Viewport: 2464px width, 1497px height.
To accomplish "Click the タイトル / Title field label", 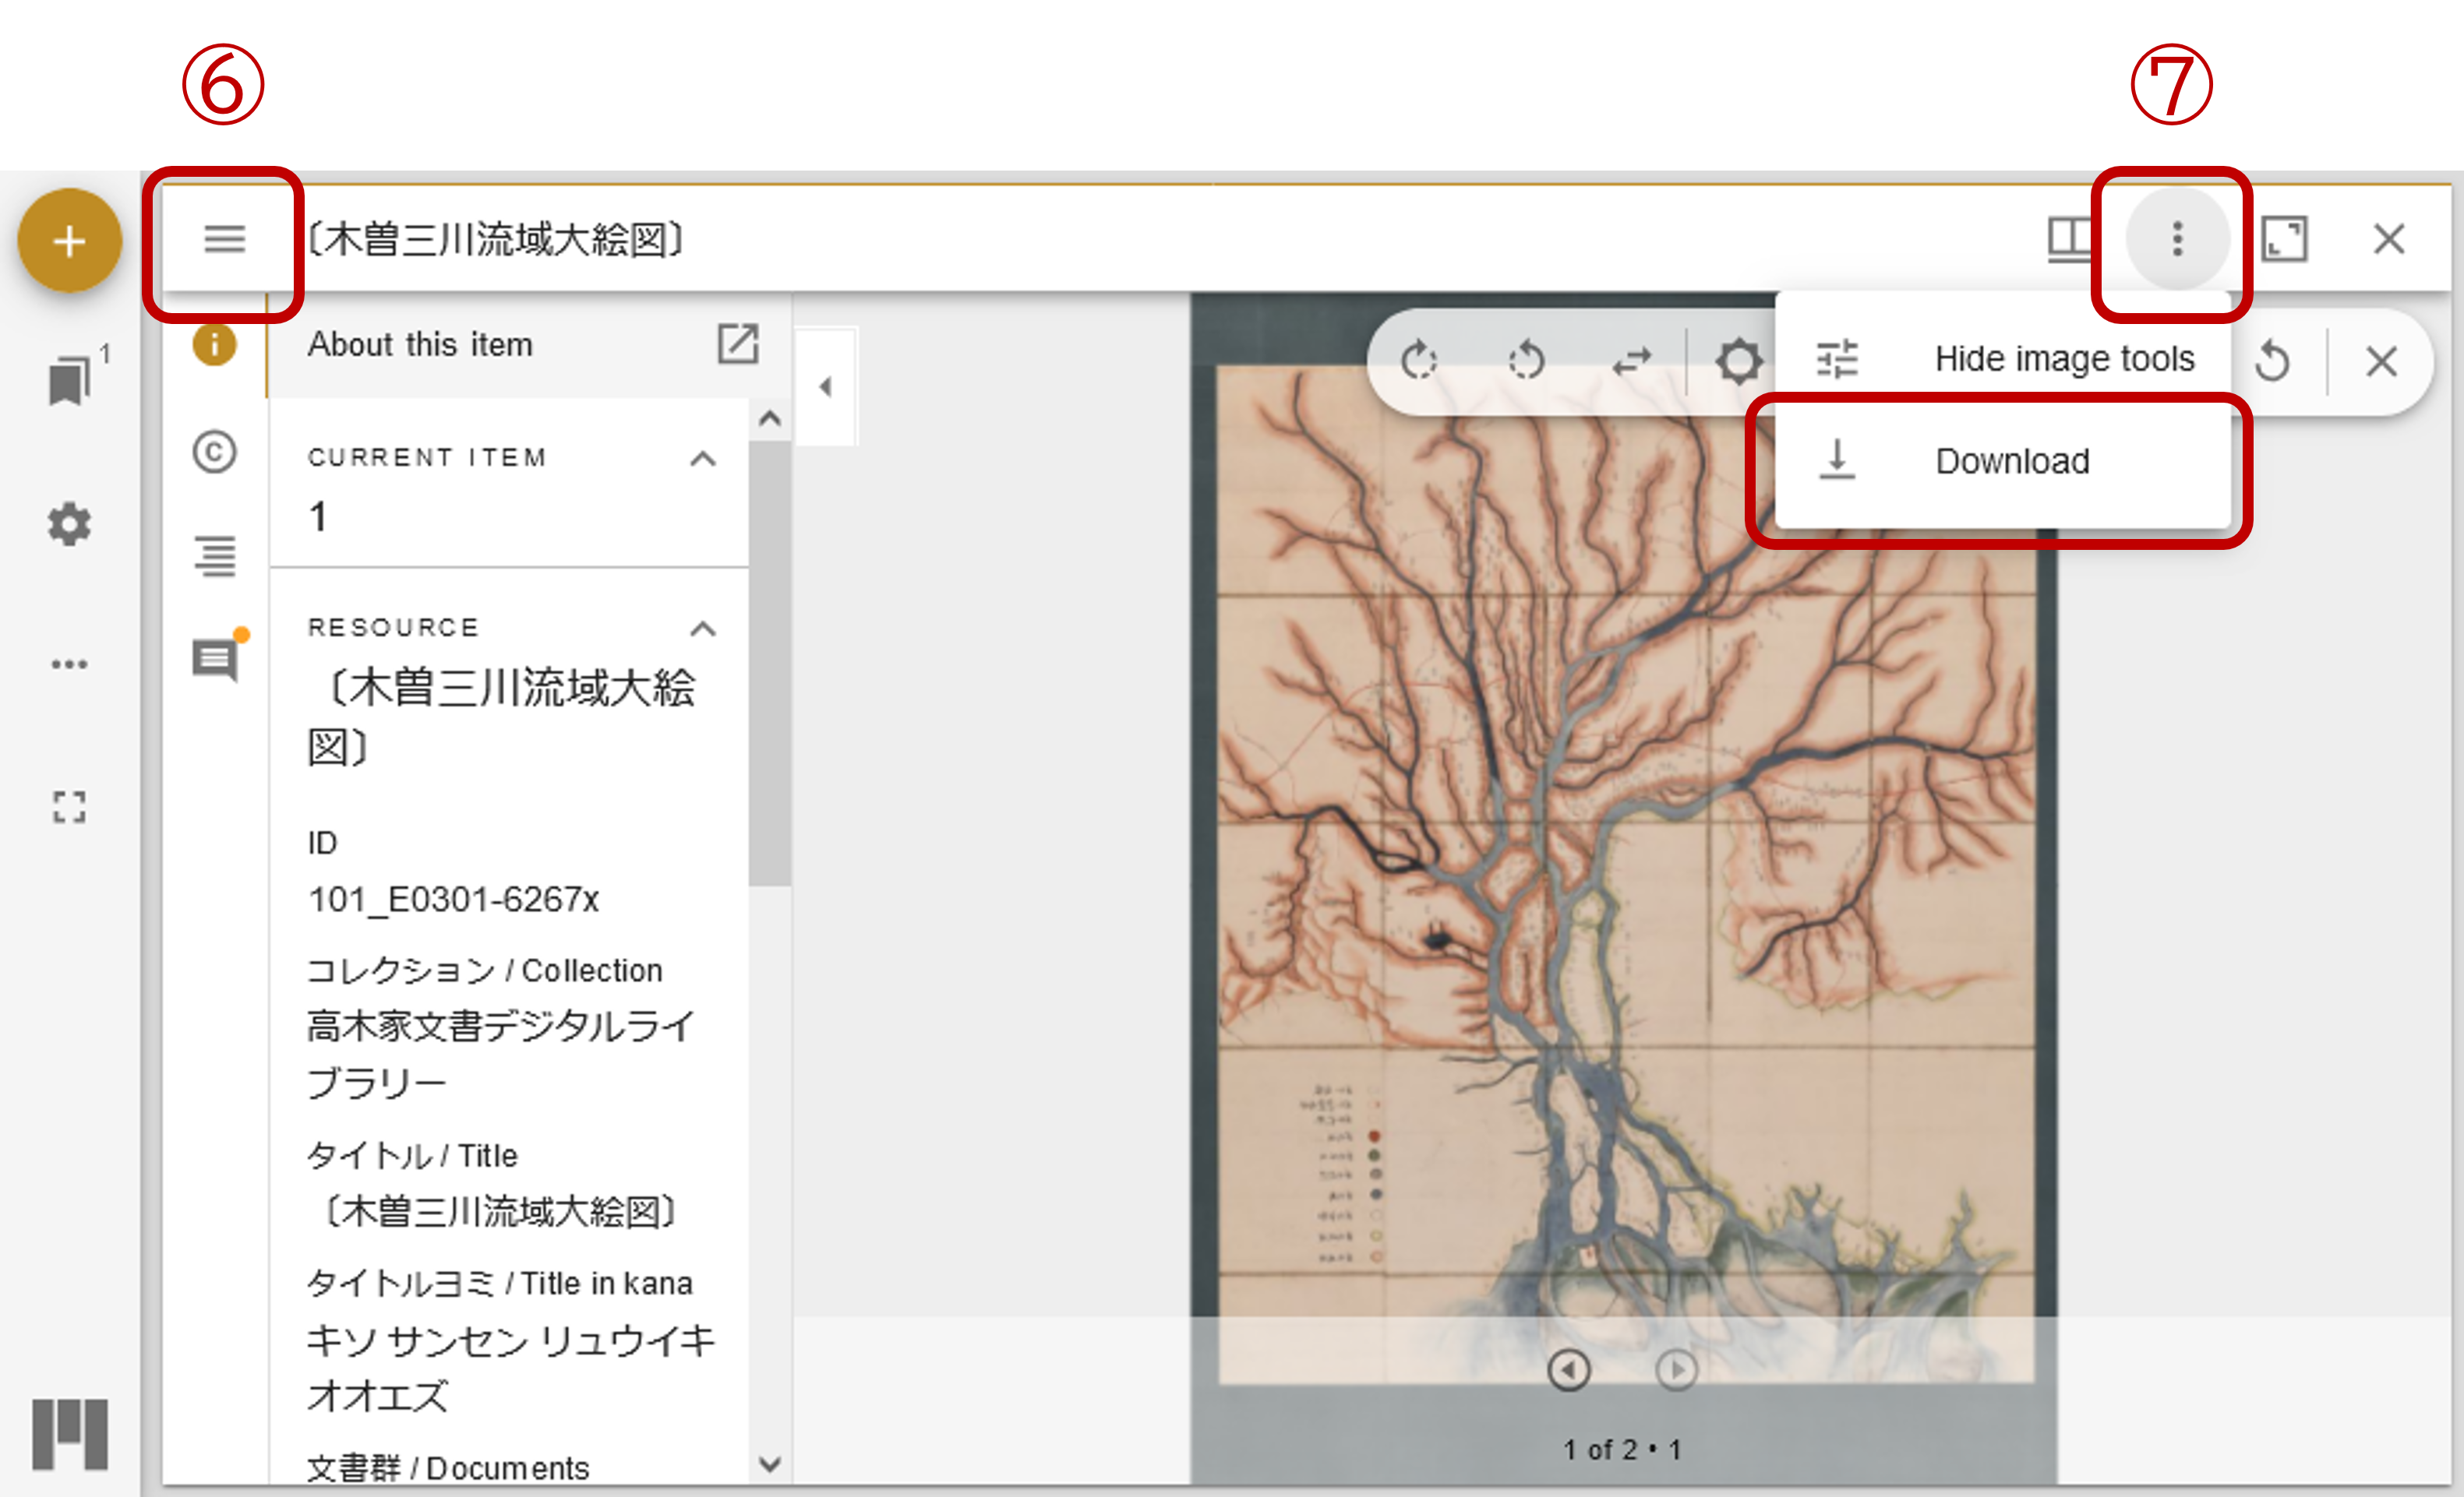I will tap(412, 1156).
